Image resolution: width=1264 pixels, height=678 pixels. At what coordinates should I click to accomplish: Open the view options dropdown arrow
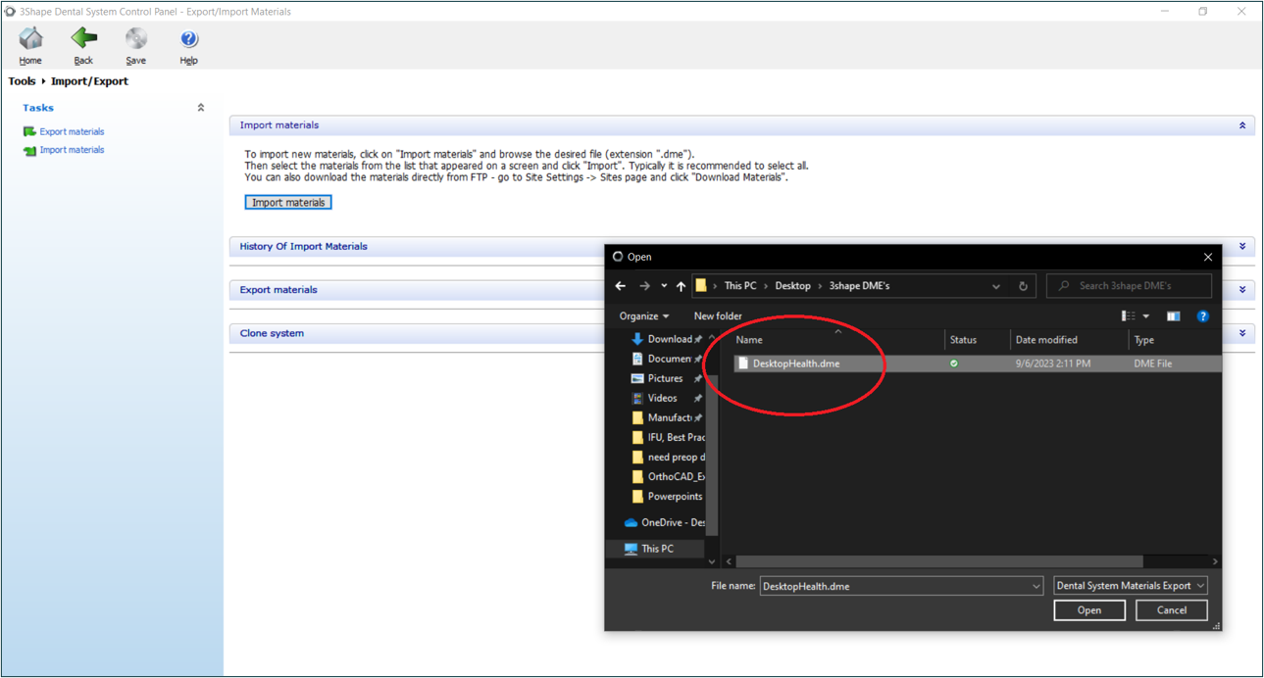[1145, 316]
